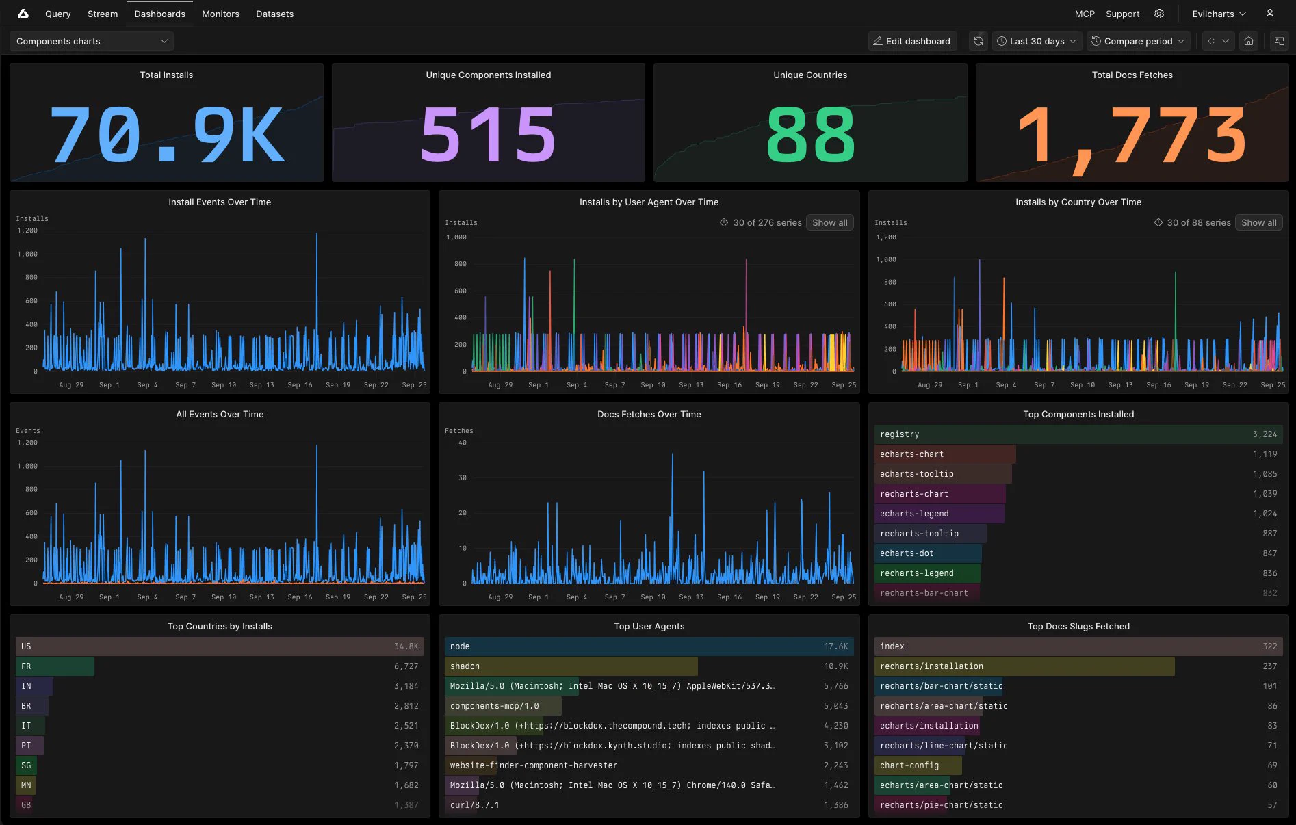Select the SG country row
This screenshot has width=1296, height=825.
pyautogui.click(x=220, y=765)
